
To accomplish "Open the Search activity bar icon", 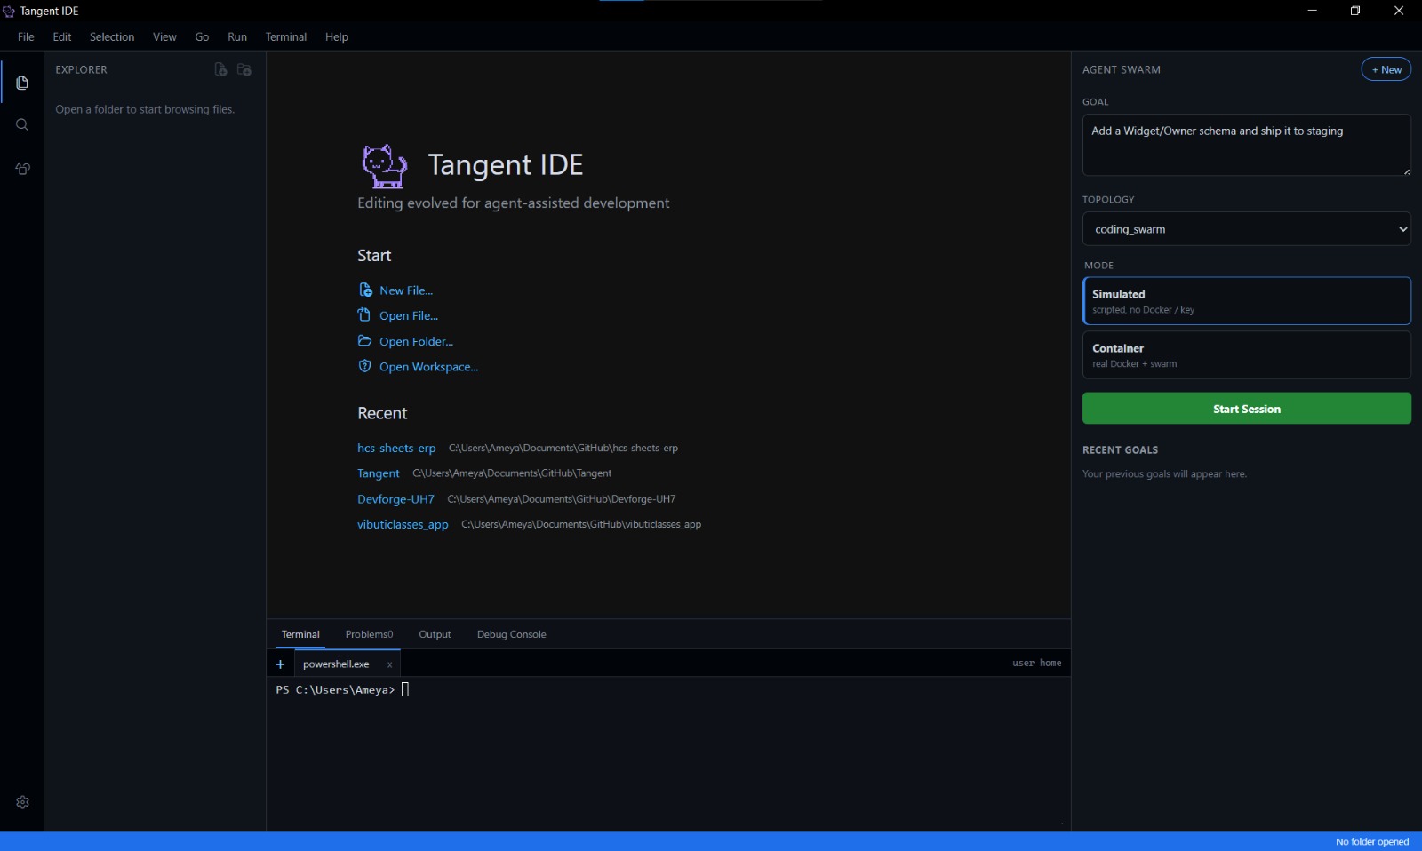I will 22,125.
